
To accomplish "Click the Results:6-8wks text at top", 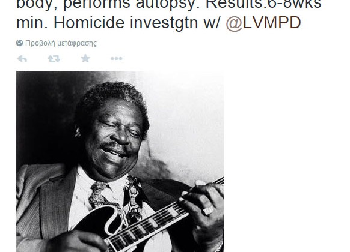I will [263, 4].
